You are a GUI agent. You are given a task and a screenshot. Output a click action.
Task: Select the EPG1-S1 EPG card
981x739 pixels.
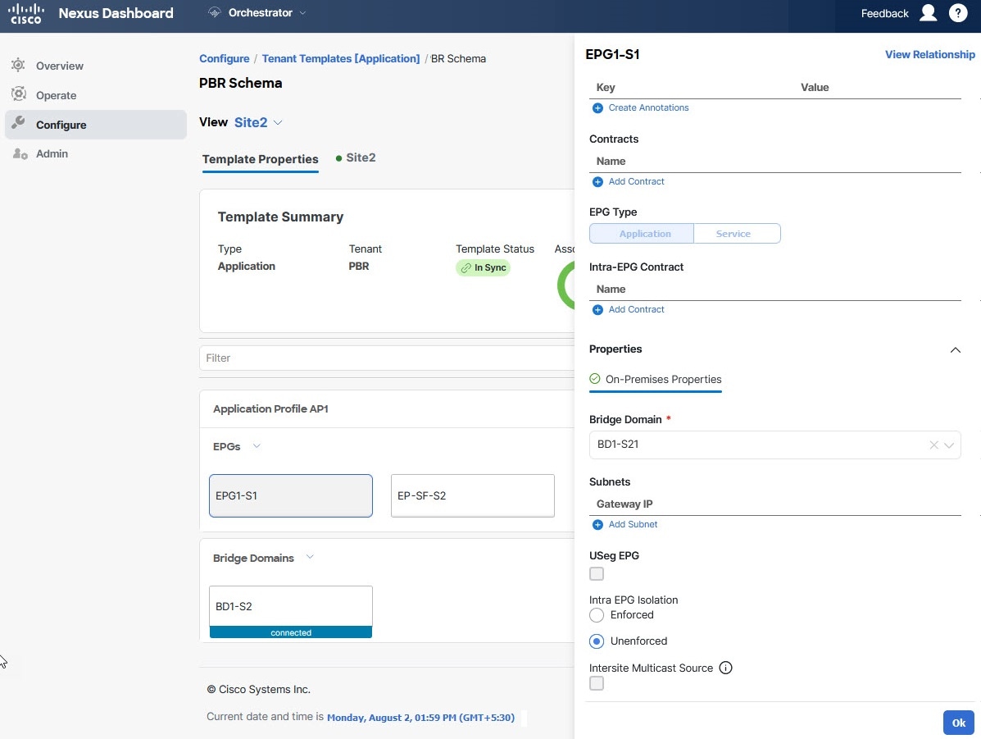click(291, 496)
